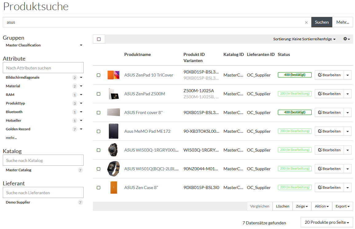355x229 pixels.
Task: Open Asus MeMO Pad ME172 product link
Action: click(148, 131)
